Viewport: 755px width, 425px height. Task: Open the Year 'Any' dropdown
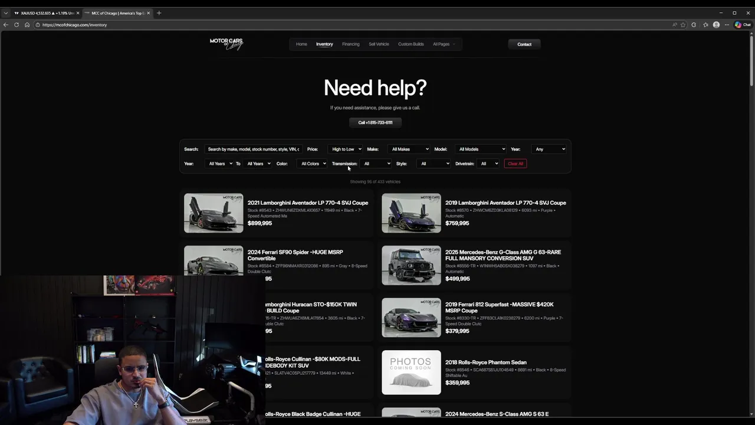click(550, 149)
